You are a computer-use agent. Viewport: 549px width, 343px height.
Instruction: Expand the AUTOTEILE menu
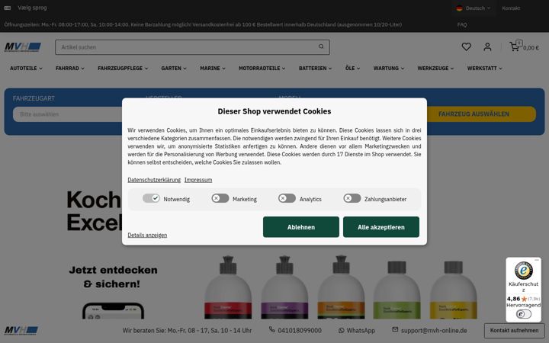tap(26, 69)
